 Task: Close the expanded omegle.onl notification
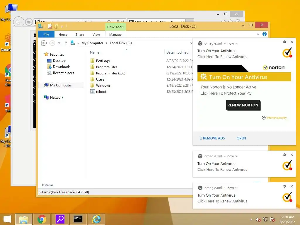pos(292,42)
